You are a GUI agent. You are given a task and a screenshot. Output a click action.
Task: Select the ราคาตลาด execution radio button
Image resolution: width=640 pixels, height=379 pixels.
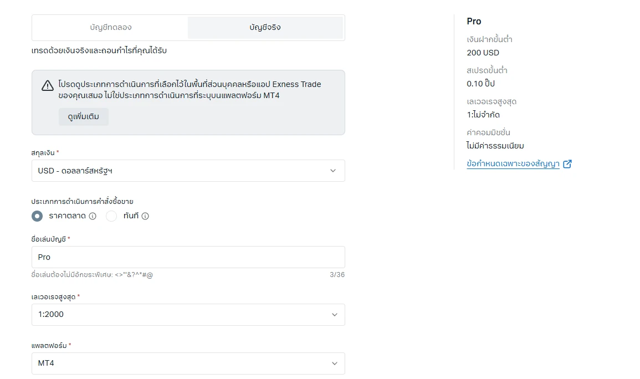37,216
